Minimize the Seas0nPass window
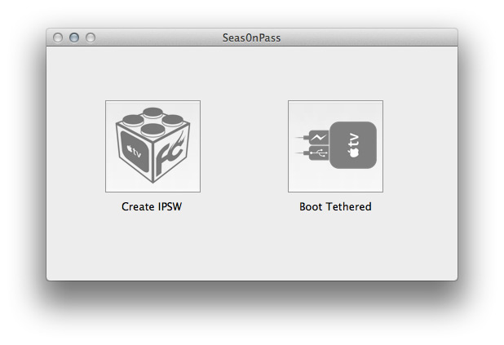The width and height of the screenshot is (504, 345). pos(74,38)
